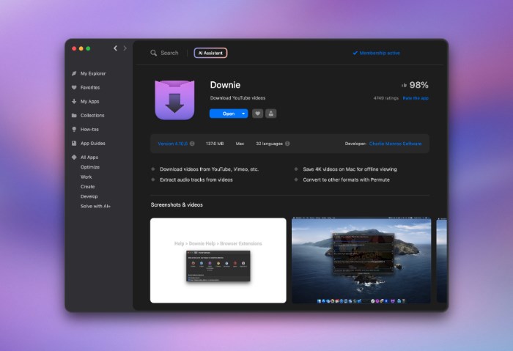Click the 137.6 MB size text
This screenshot has width=513, height=351.
[215, 144]
